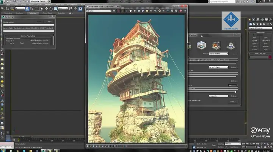The image size is (273, 152).
Task: Click green channel button in frame buffer
Action: pyautogui.click(x=122, y=11)
